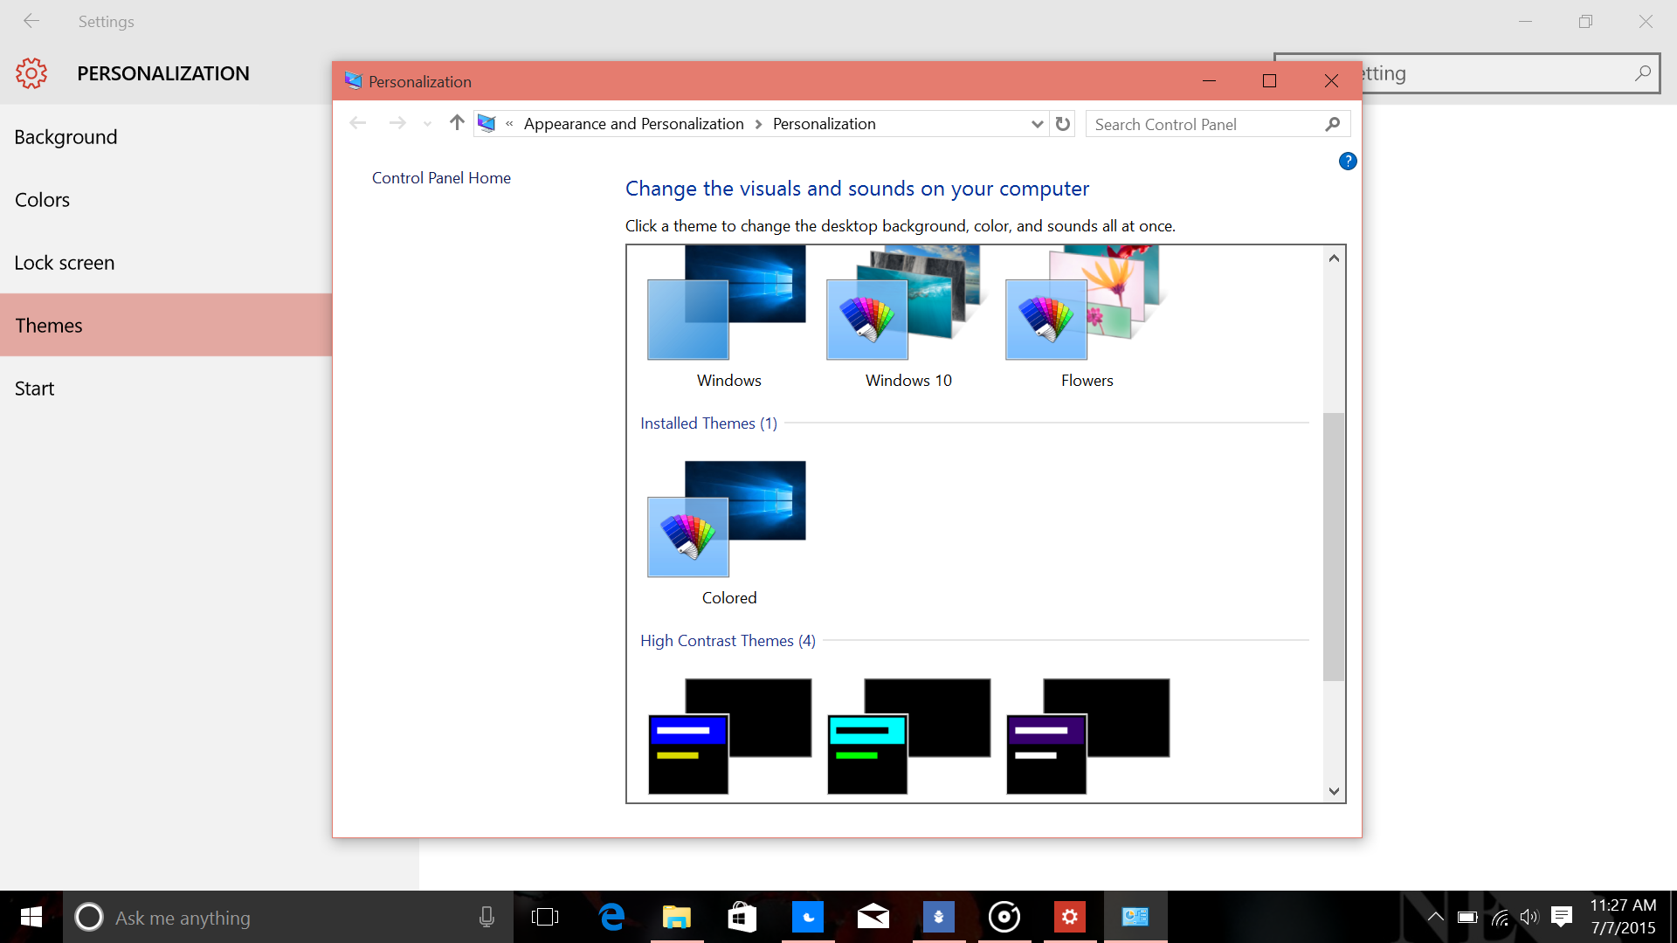Open Control Panel Home link
1677x943 pixels.
click(x=441, y=177)
